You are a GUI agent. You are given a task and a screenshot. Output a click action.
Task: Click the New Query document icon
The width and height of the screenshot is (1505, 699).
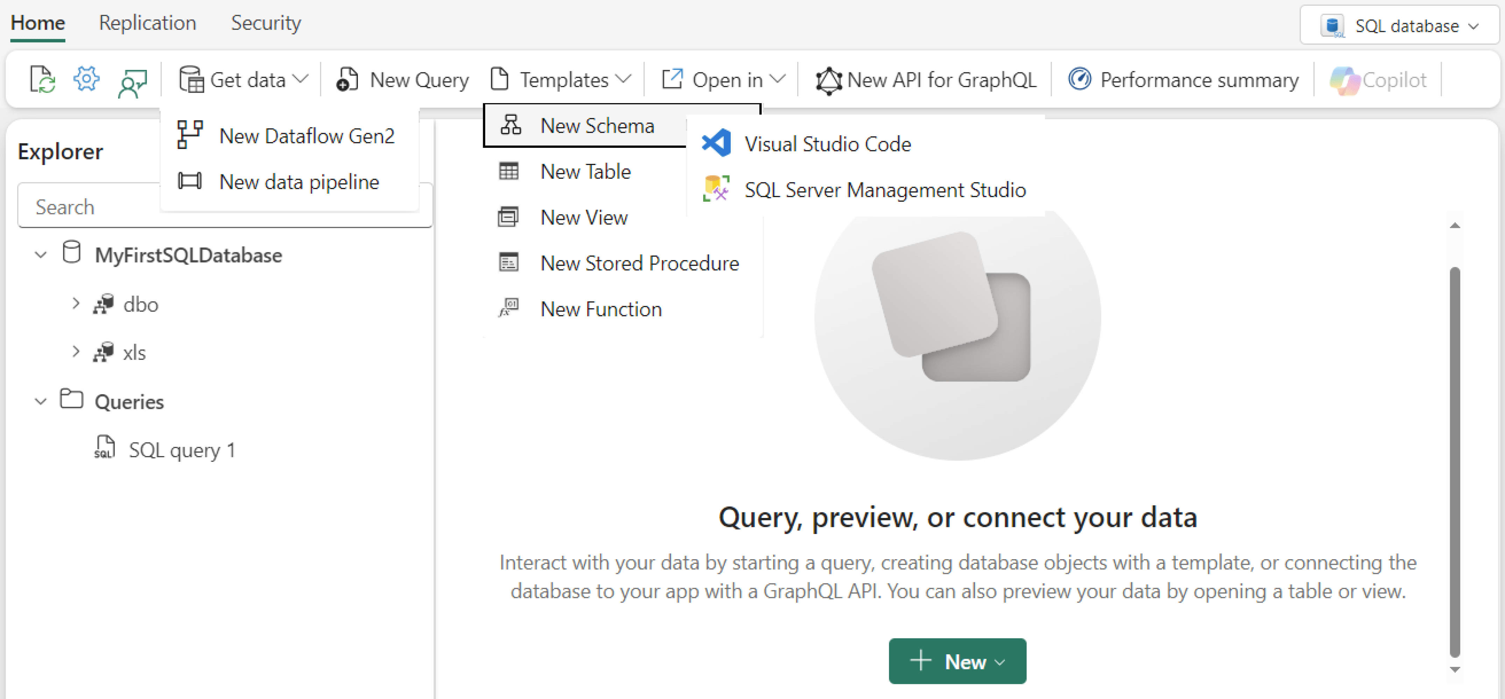[x=348, y=79]
